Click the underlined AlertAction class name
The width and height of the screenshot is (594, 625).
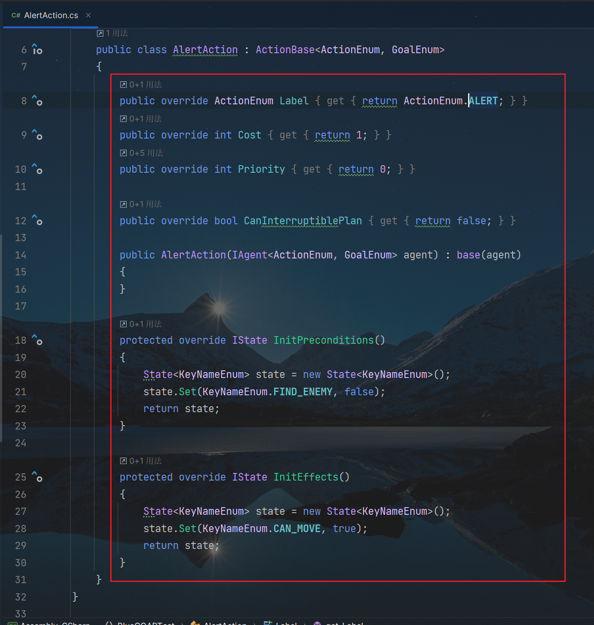coord(205,50)
